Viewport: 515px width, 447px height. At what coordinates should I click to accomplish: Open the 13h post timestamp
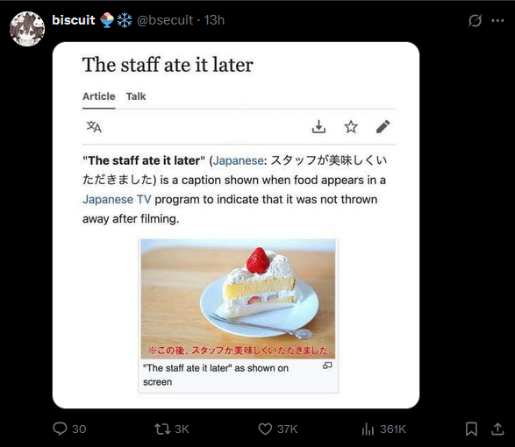214,20
